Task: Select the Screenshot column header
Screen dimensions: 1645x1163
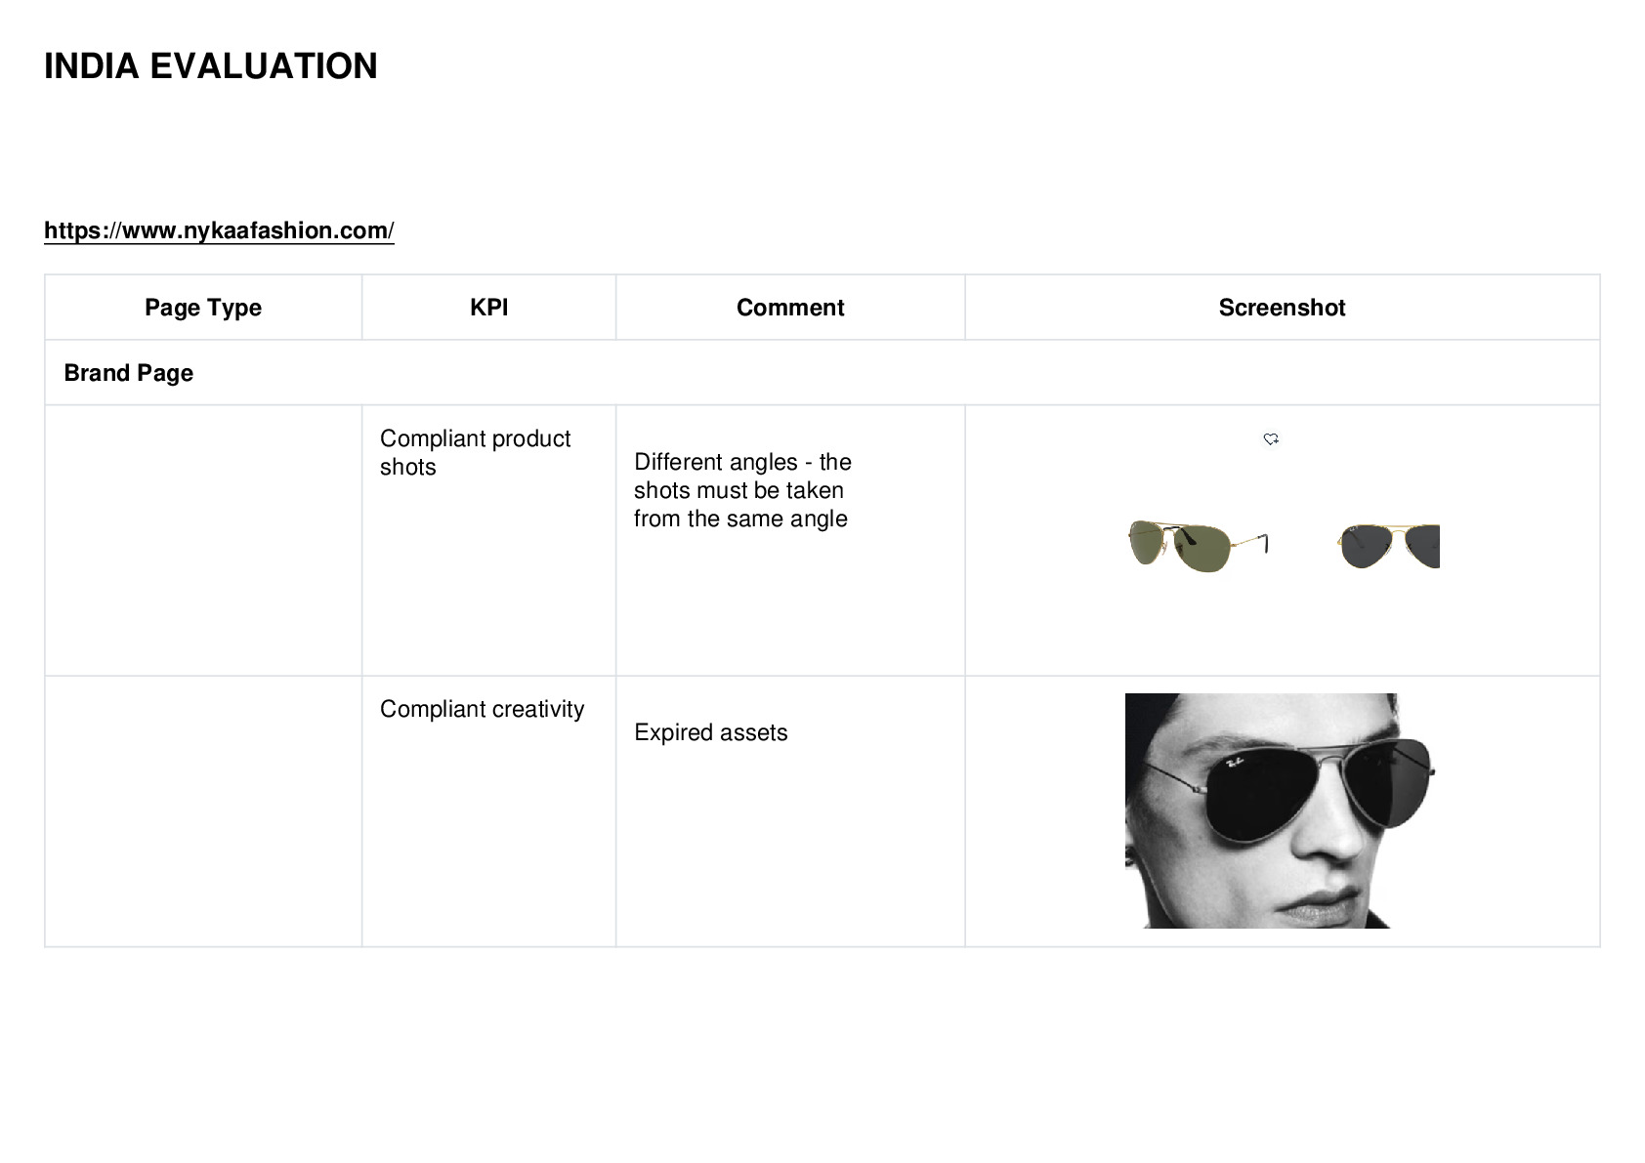Action: [x=1282, y=308]
